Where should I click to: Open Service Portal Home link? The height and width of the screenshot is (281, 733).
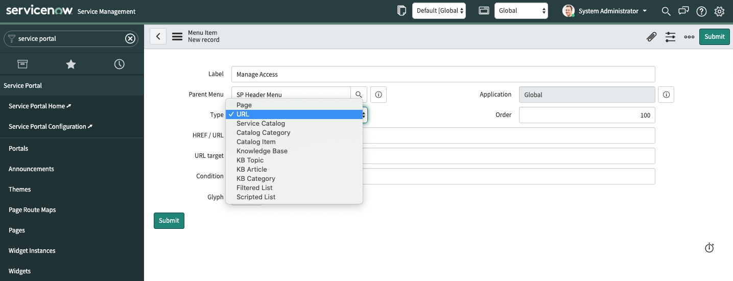pos(40,106)
